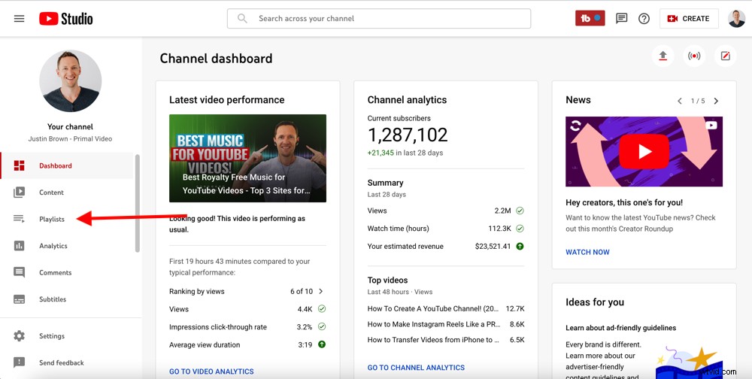
Task: Click the Settings gear icon
Action: [x=20, y=336]
